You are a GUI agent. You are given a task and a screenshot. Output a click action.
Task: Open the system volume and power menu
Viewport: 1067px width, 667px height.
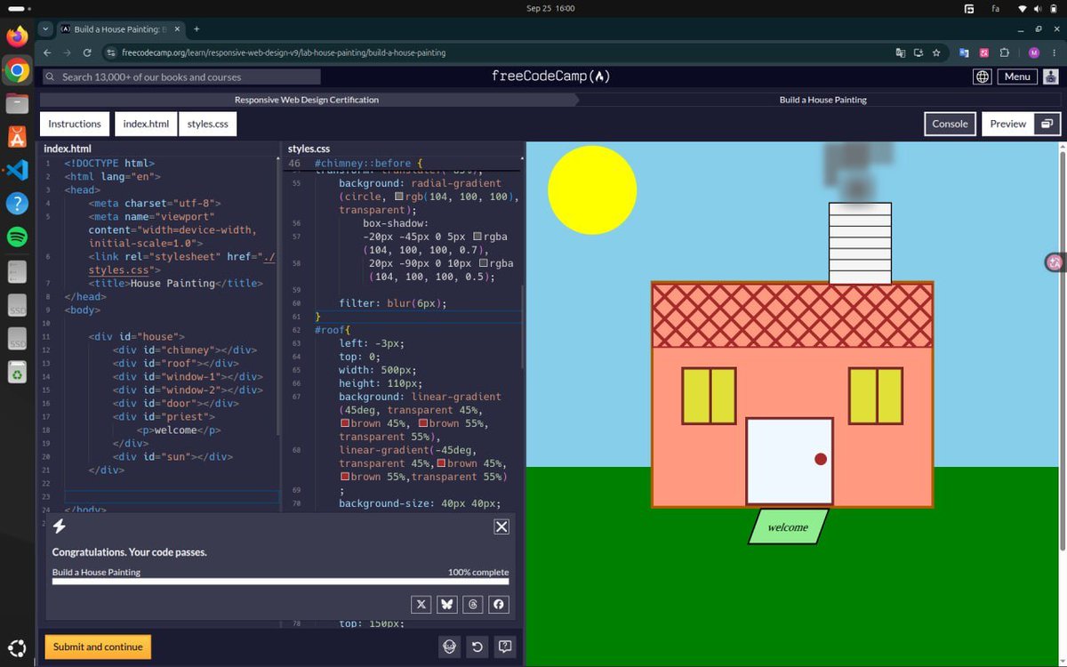coord(1039,8)
